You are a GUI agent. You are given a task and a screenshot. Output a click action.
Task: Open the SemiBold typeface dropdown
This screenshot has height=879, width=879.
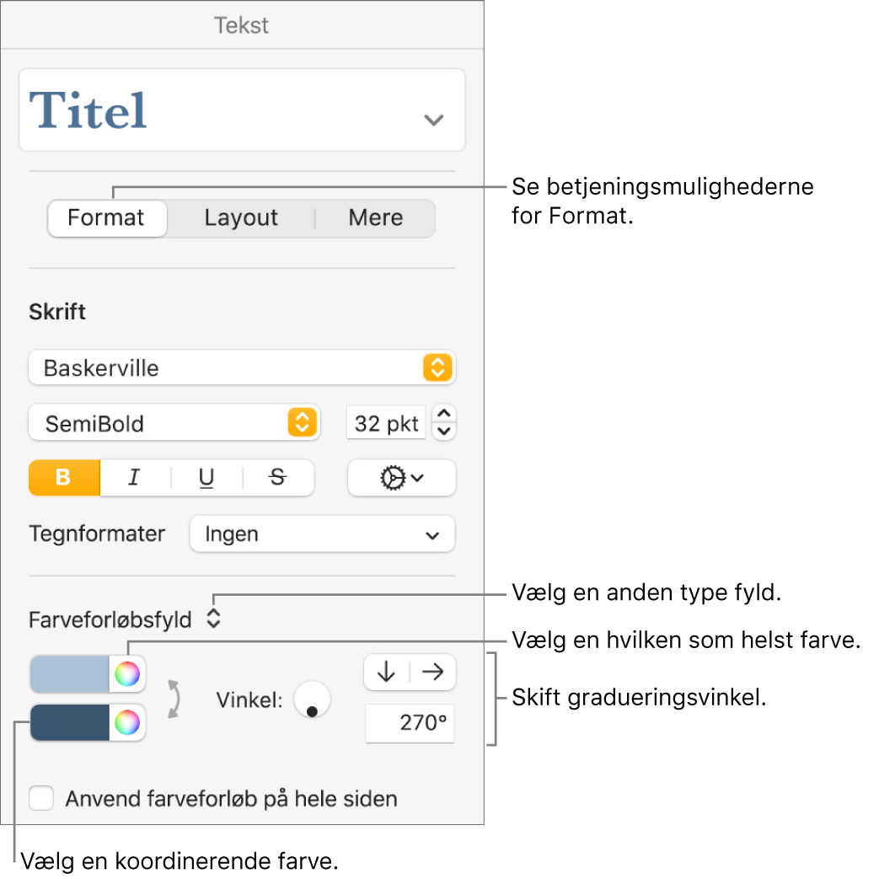pyautogui.click(x=174, y=423)
